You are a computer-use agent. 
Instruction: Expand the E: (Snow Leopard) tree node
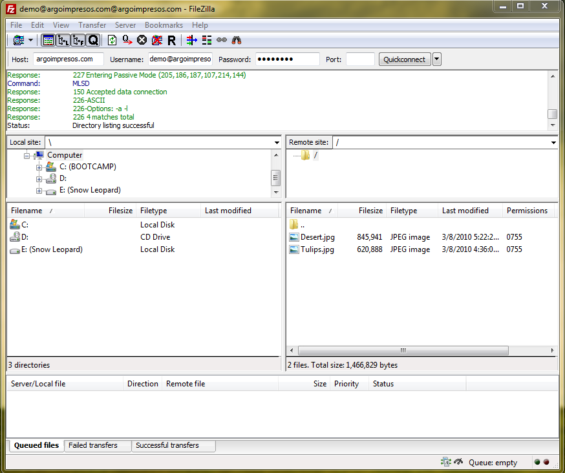[x=39, y=191]
